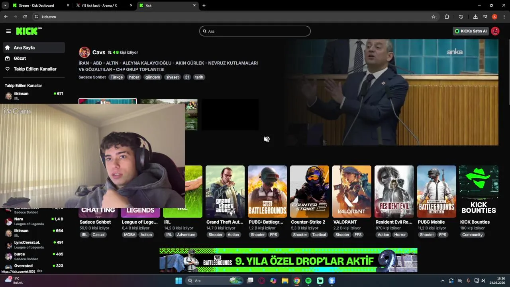Viewport: 510px width, 287px height.
Task: Unmute the featured stream preview
Action: coord(267,139)
